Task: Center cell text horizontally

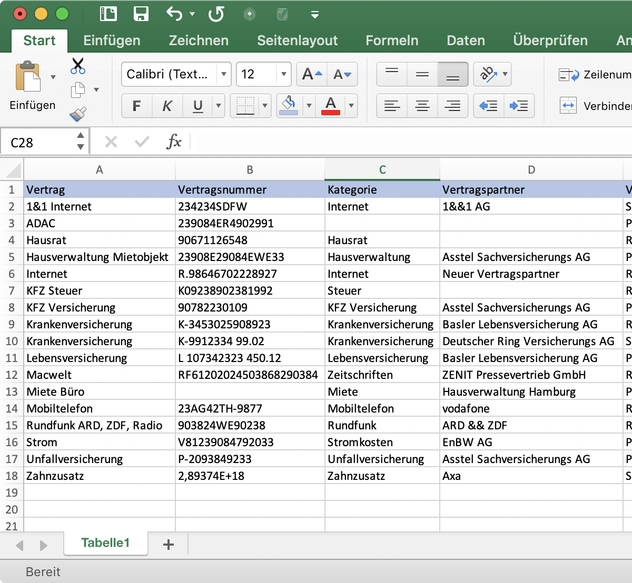Action: [x=422, y=106]
